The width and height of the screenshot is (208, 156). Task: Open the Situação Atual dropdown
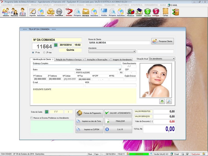(173, 59)
